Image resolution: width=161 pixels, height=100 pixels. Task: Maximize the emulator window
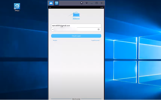[x=96, y=3]
